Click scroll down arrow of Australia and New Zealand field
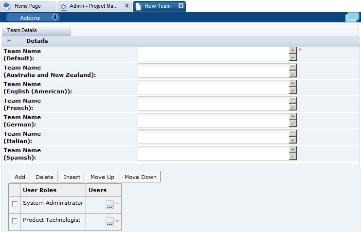 292,74
